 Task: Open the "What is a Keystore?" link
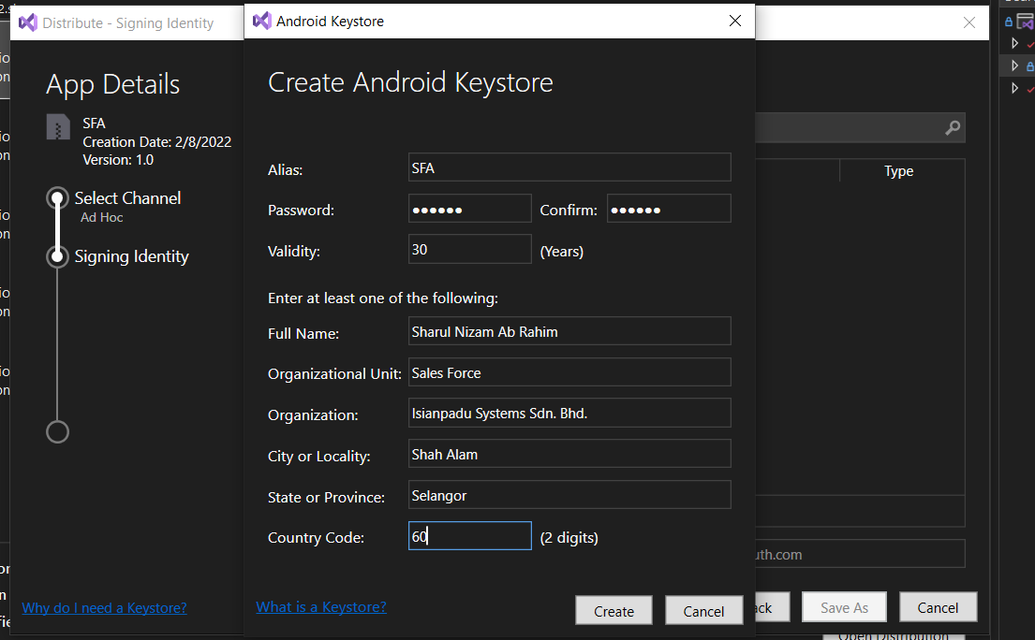tap(321, 606)
